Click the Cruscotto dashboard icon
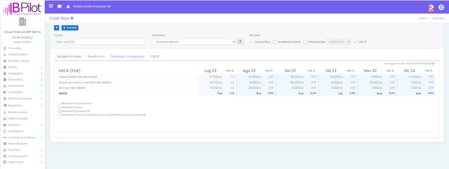Image resolution: width=449 pixels, height=169 pixels. click(x=4, y=48)
